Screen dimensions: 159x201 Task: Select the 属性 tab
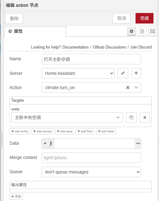click(x=35, y=32)
